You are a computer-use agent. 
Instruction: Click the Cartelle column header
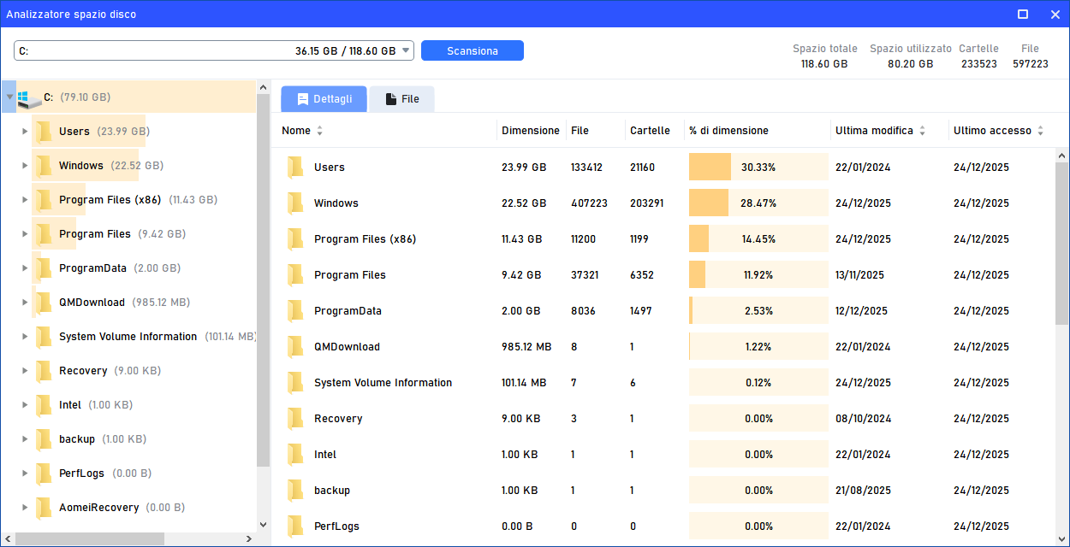[650, 131]
